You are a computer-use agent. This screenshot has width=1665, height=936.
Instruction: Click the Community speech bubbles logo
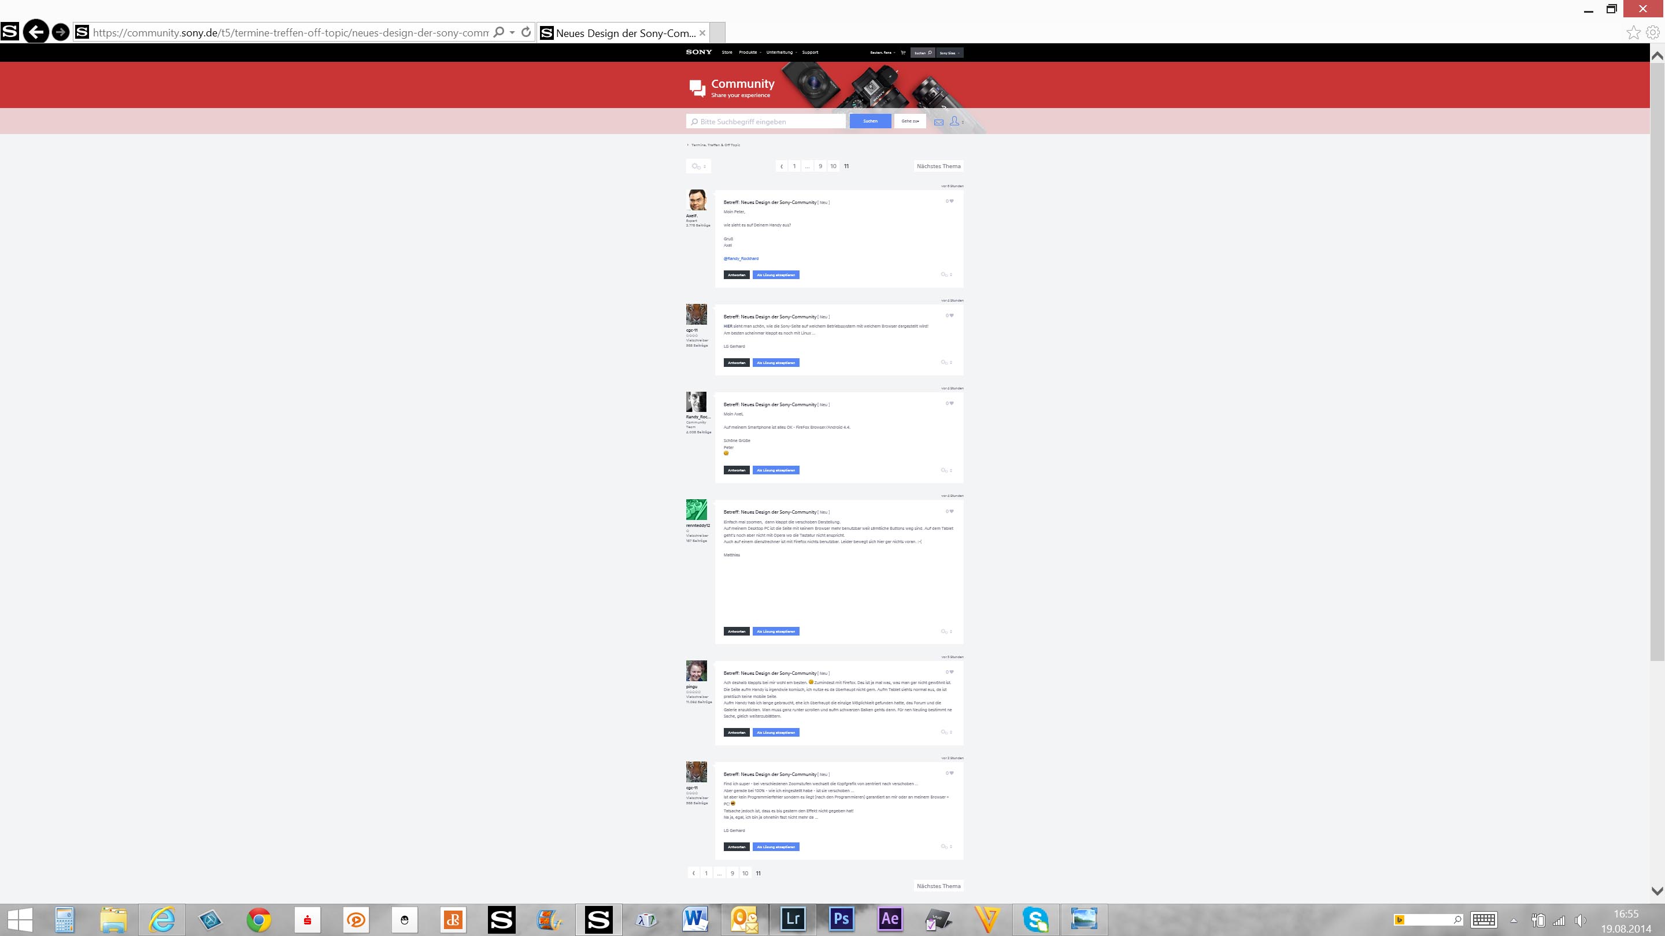pos(697,88)
